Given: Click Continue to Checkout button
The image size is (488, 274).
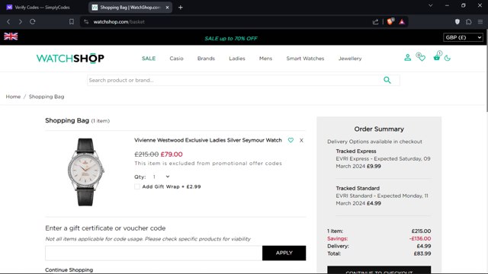Looking at the screenshot, I should pyautogui.click(x=379, y=270).
